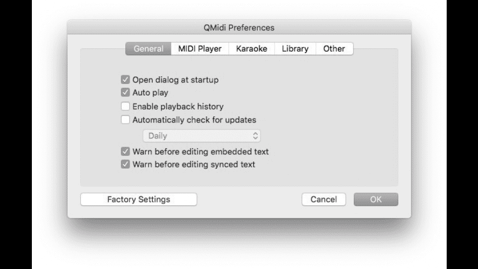Screen dimensions: 478x269
Task: Open the Daily update frequency dropdown
Action: click(201, 136)
